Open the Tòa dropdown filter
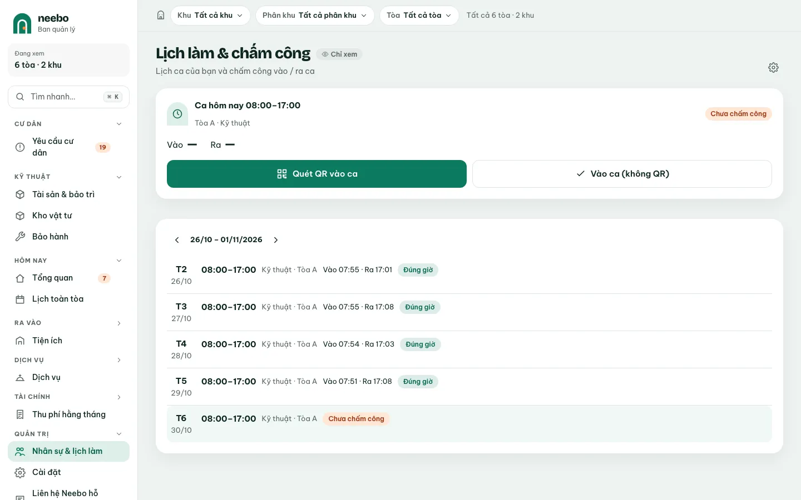Viewport: 801px width, 500px height. 419,16
